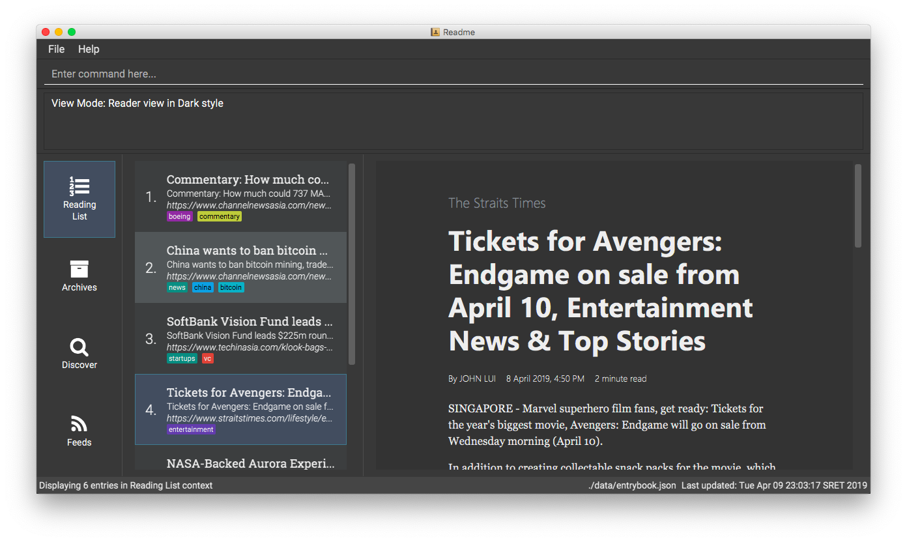Click the techinasia.com URL under entry 3
Viewport: 907px width, 542px height.
click(x=250, y=347)
